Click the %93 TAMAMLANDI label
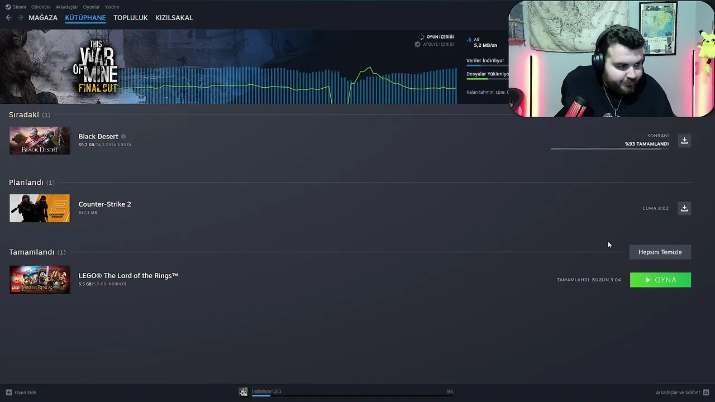This screenshot has width=715, height=402. [x=647, y=144]
